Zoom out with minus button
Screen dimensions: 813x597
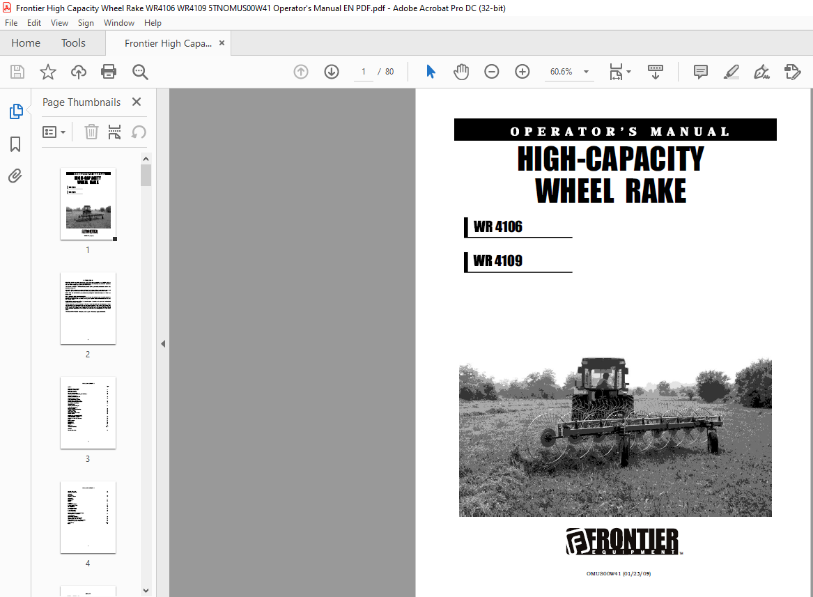tap(492, 72)
